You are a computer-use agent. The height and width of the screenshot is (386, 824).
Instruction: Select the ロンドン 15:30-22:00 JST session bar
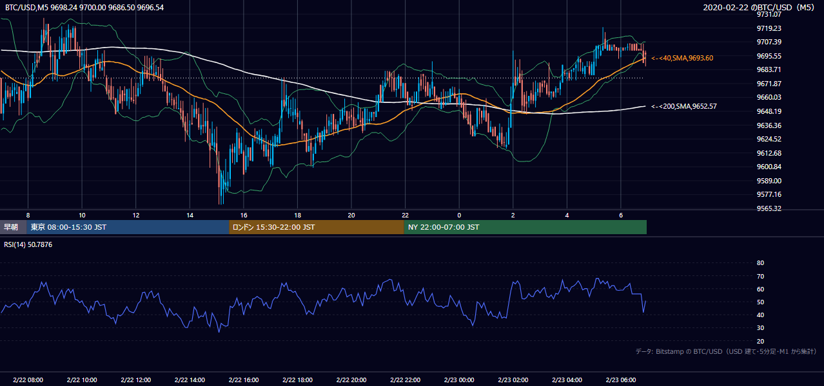tap(317, 227)
